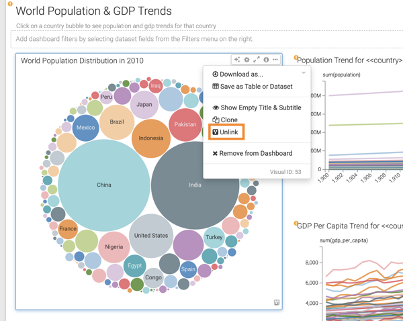Choose Clone from the visual menu
Image resolution: width=403 pixels, height=321 pixels.
[225, 120]
